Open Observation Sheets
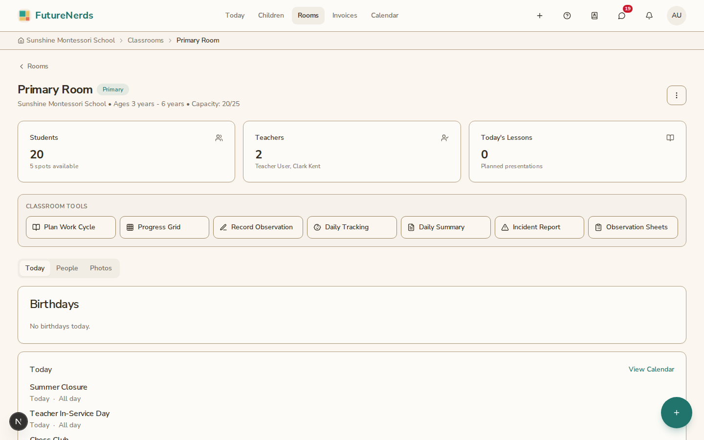Viewport: 704px width, 440px height. (633, 227)
